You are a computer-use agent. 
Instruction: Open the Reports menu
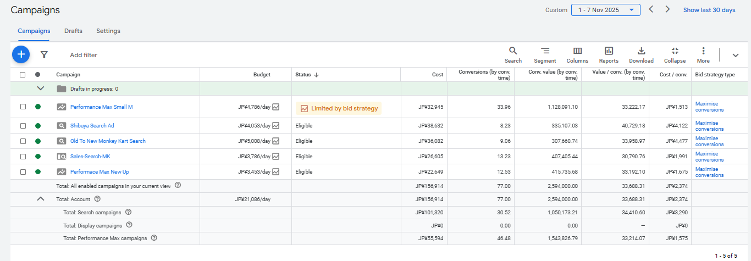point(609,54)
